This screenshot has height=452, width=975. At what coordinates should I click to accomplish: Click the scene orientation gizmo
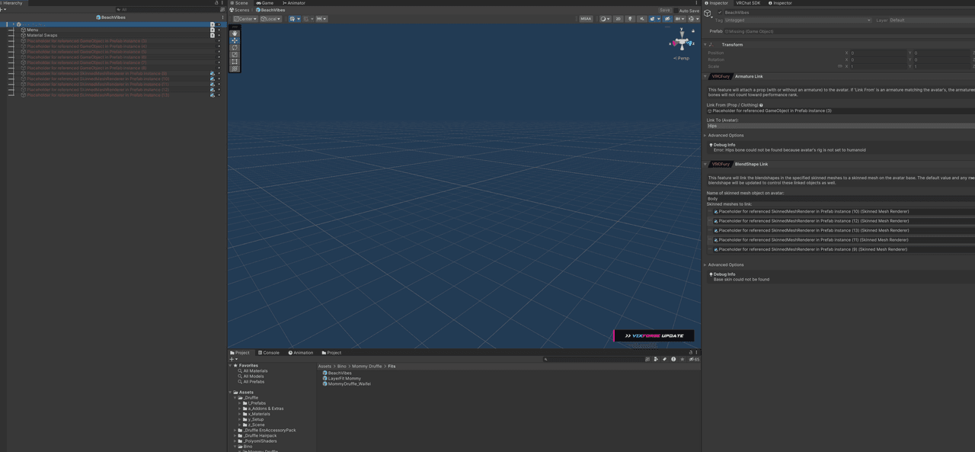click(682, 42)
